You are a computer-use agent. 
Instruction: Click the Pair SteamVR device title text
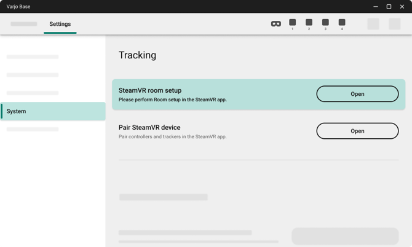click(x=149, y=128)
